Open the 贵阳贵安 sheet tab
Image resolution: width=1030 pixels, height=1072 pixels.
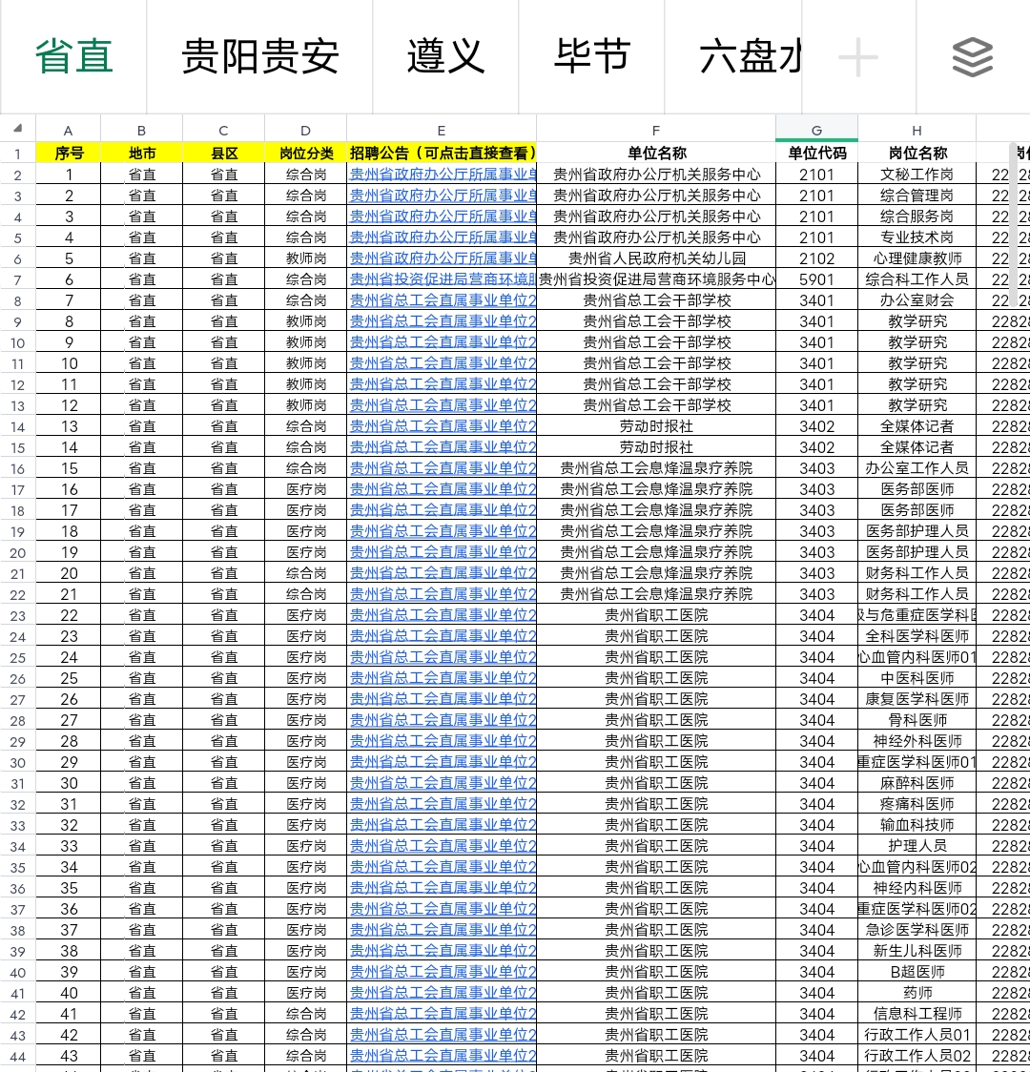click(259, 56)
